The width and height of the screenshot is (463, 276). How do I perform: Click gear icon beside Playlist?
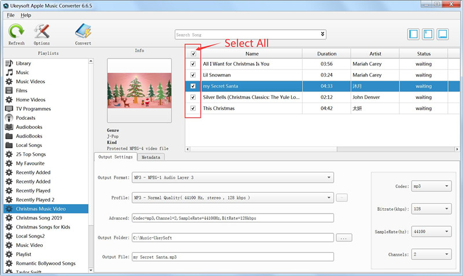pyautogui.click(x=9, y=254)
